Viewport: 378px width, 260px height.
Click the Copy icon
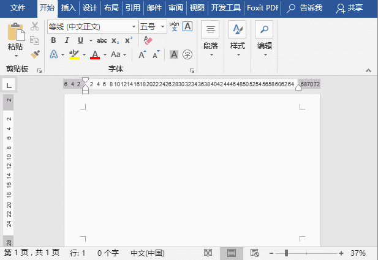(35, 40)
